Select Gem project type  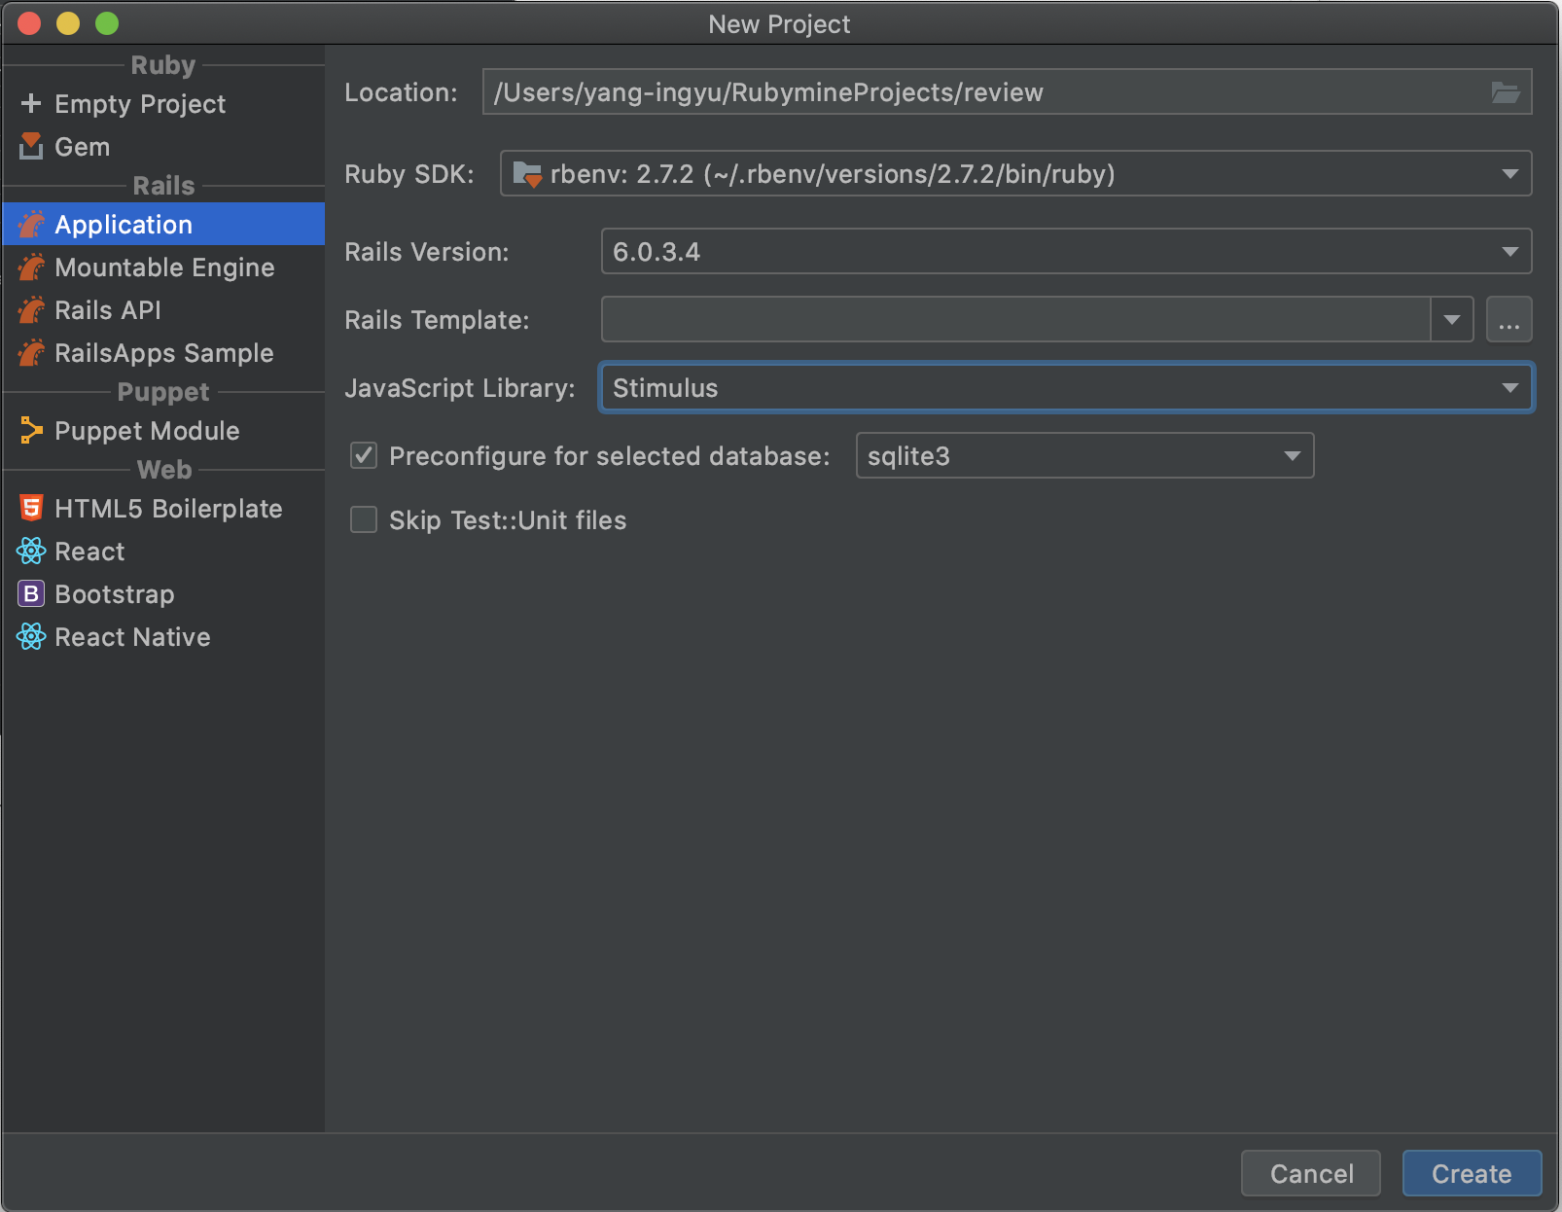[163, 146]
